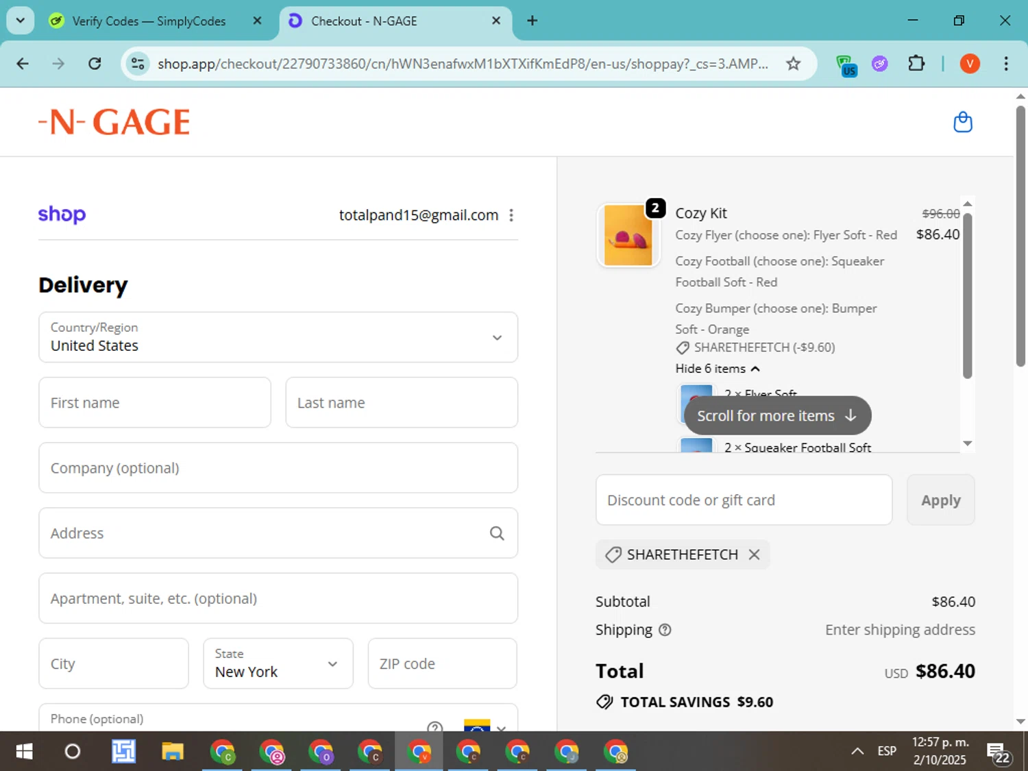This screenshot has width=1028, height=771.
Task: Click the ESP language indicator
Action: point(887,751)
